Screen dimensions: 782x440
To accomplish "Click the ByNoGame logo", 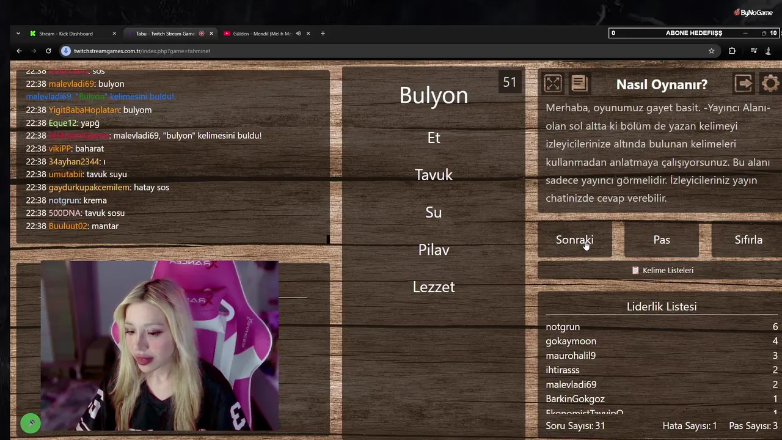I will tap(753, 12).
